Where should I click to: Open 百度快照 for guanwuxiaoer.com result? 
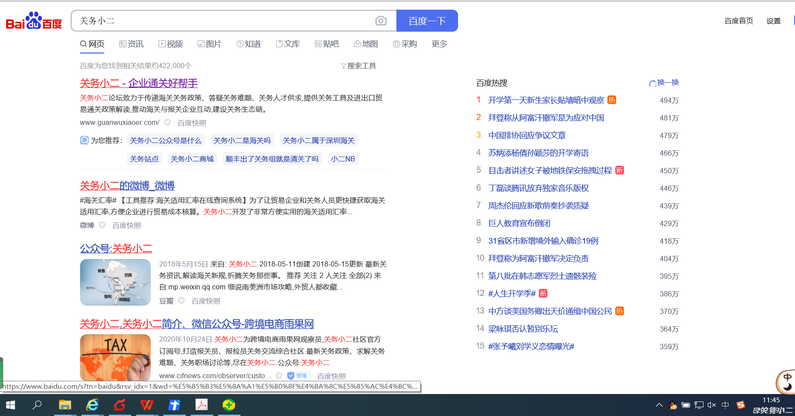(192, 123)
